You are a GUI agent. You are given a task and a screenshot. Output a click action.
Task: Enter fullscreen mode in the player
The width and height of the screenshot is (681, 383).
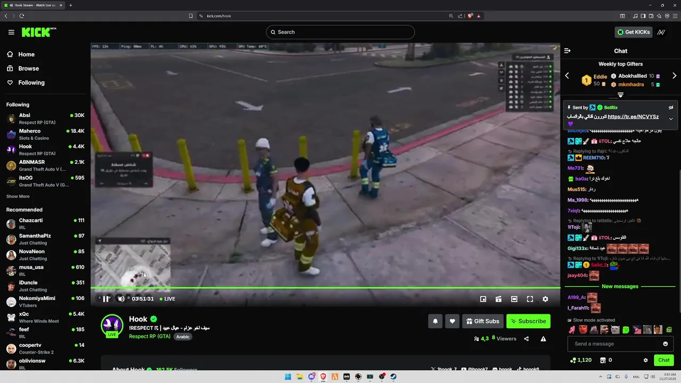click(x=530, y=299)
